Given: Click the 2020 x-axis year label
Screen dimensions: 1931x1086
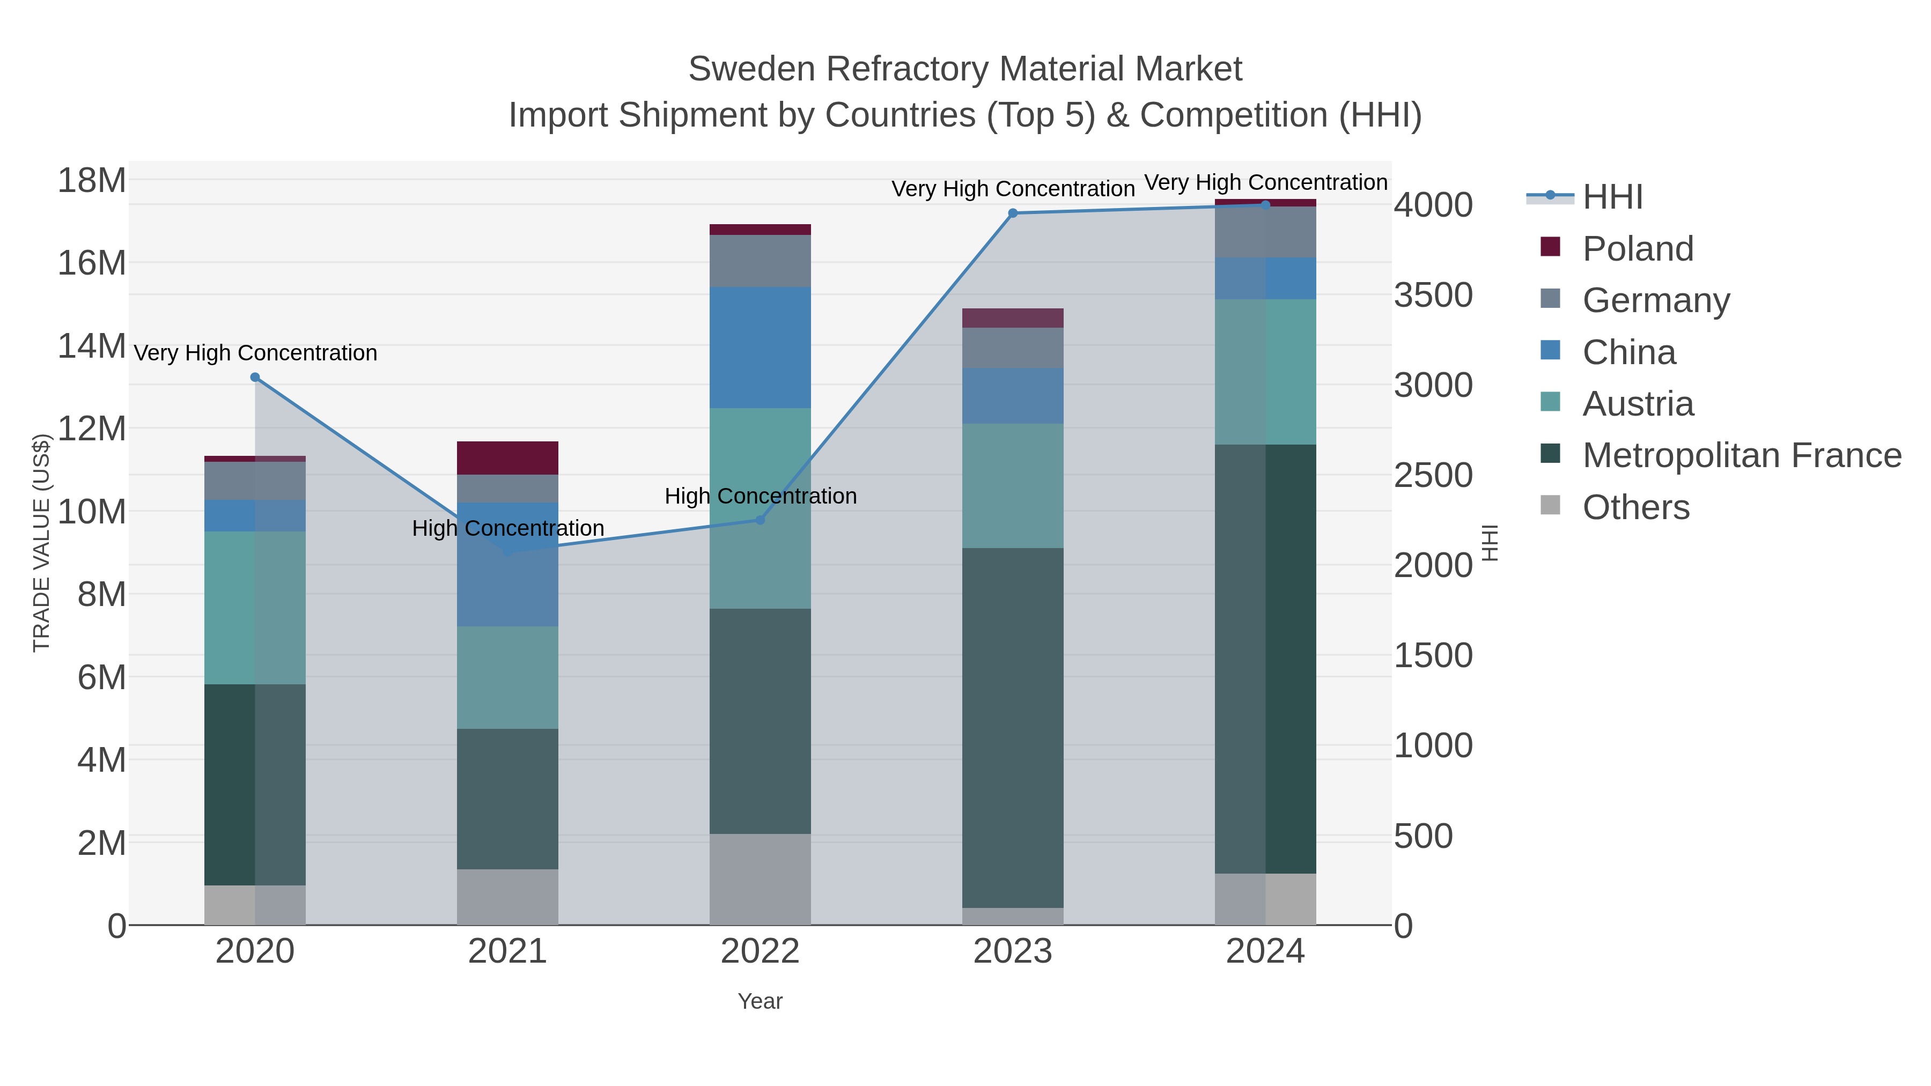Looking at the screenshot, I should click(255, 952).
